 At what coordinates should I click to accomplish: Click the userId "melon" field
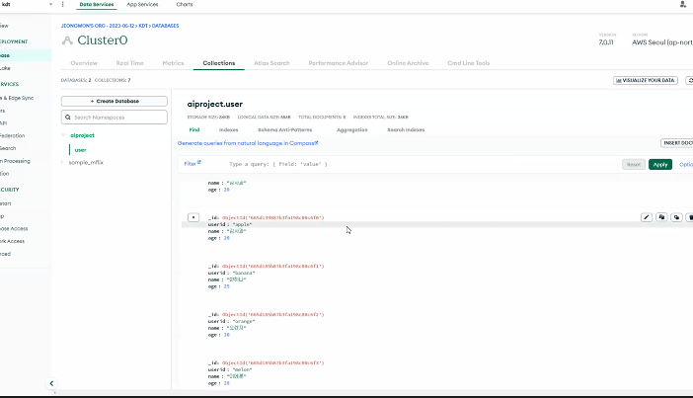230,369
